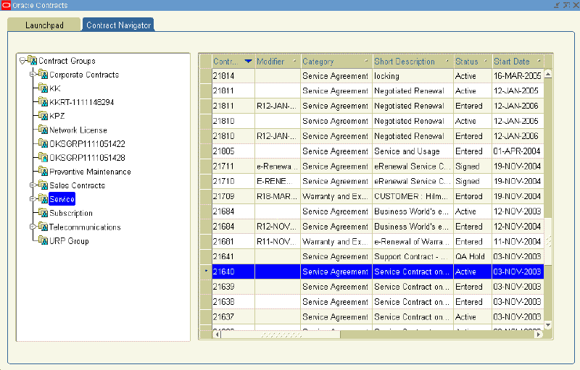
Task: Switch to the Launchpad tab
Action: point(43,25)
